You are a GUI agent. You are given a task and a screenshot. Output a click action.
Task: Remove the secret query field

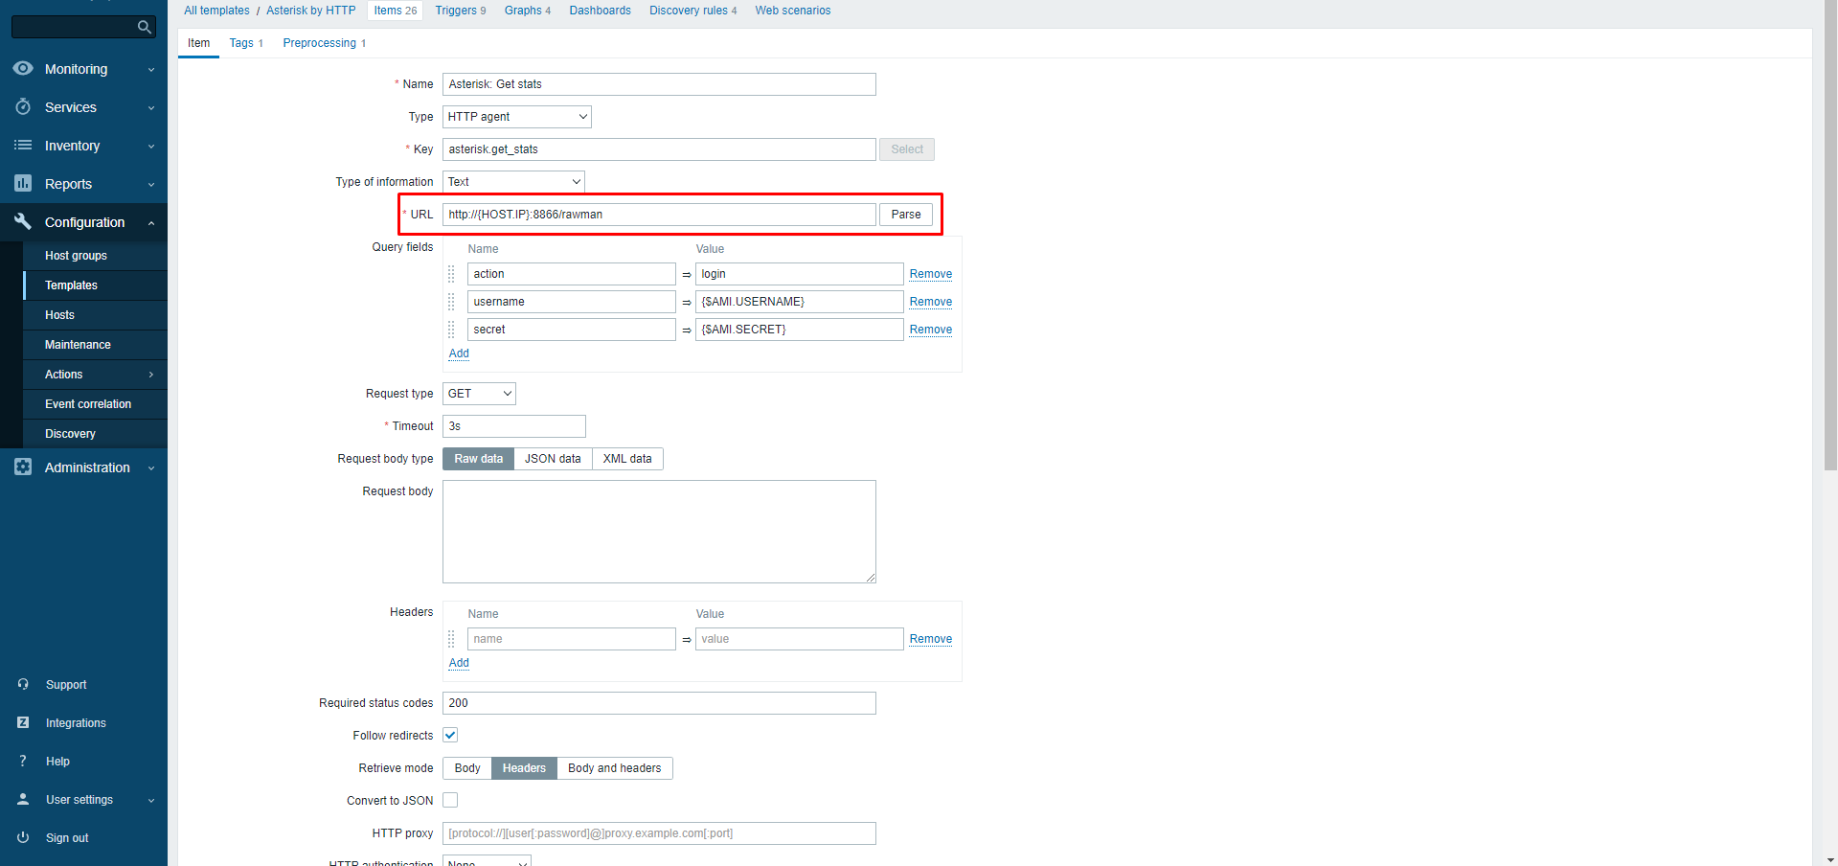[931, 330]
